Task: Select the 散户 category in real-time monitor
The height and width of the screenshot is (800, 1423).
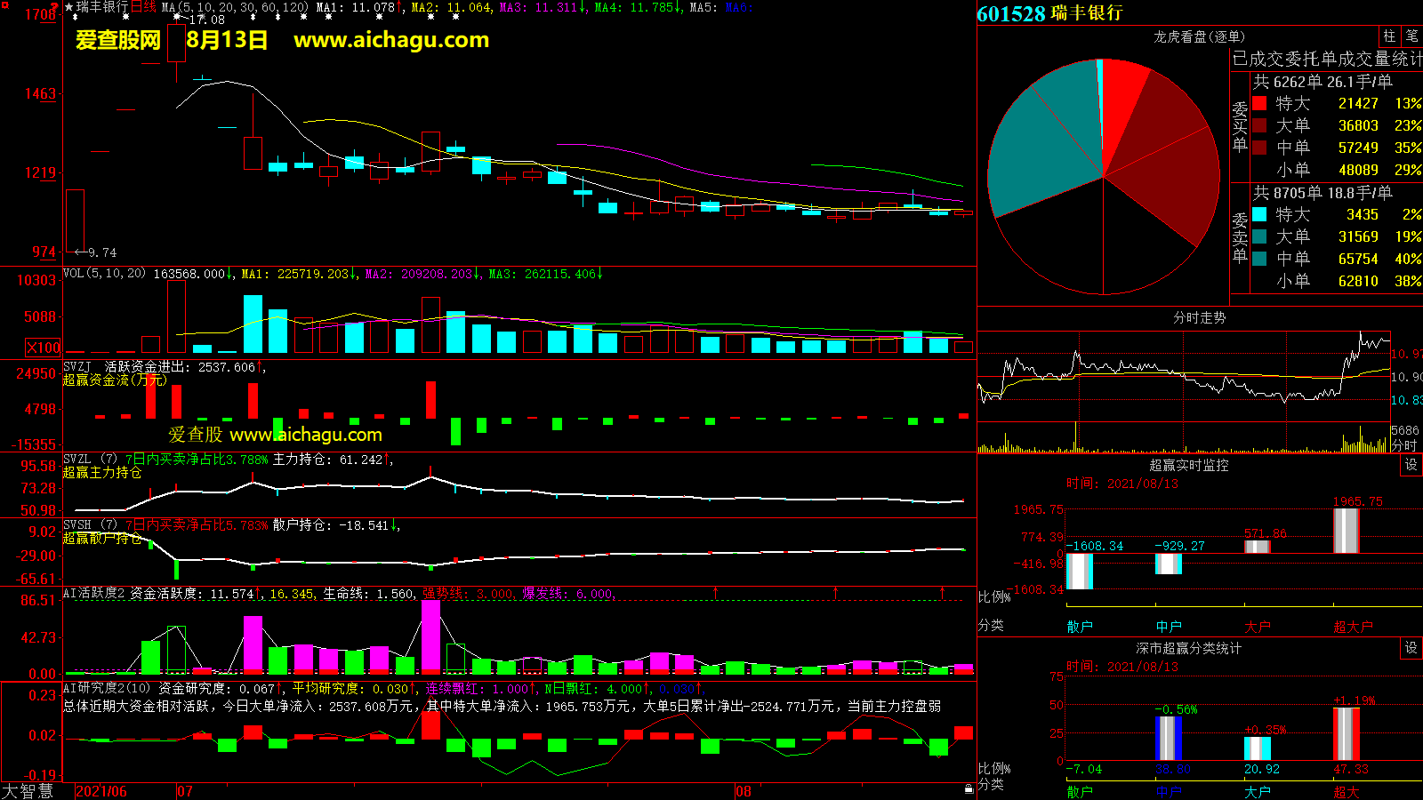Action: pyautogui.click(x=1079, y=627)
